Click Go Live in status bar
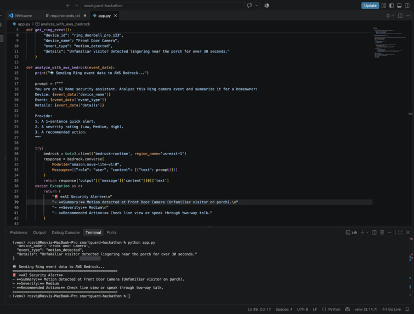Image resolution: width=414 pixels, height=314 pixels. (392, 309)
